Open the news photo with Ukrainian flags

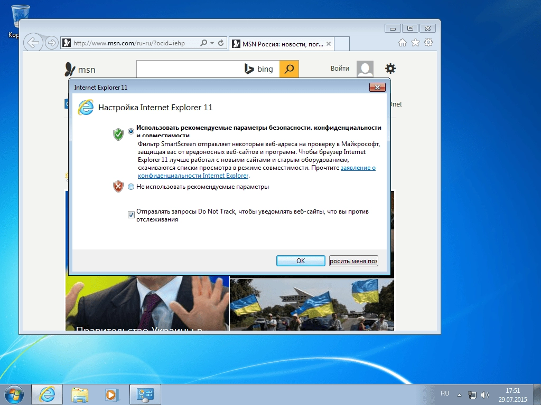[x=312, y=305]
